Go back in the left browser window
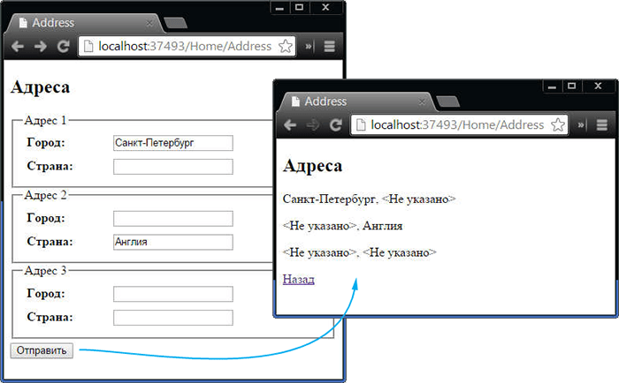The width and height of the screenshot is (619, 383). [x=18, y=47]
